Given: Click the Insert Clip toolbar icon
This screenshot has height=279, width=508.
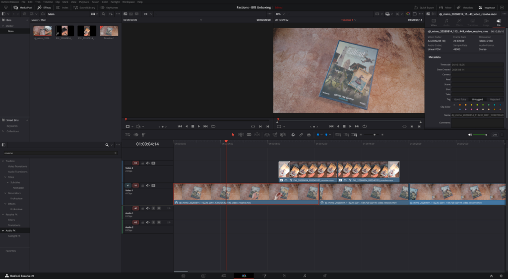Looking at the screenshot, I should tap(267, 135).
